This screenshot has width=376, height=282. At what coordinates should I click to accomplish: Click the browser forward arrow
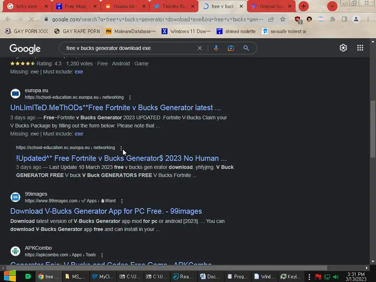(x=20, y=19)
